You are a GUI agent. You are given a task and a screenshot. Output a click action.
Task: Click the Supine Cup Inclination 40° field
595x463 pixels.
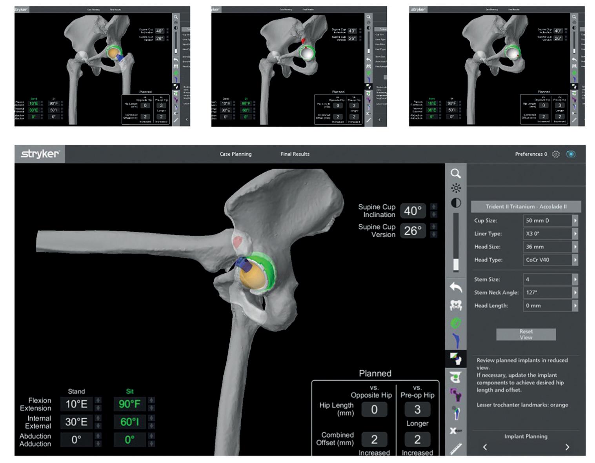point(413,211)
